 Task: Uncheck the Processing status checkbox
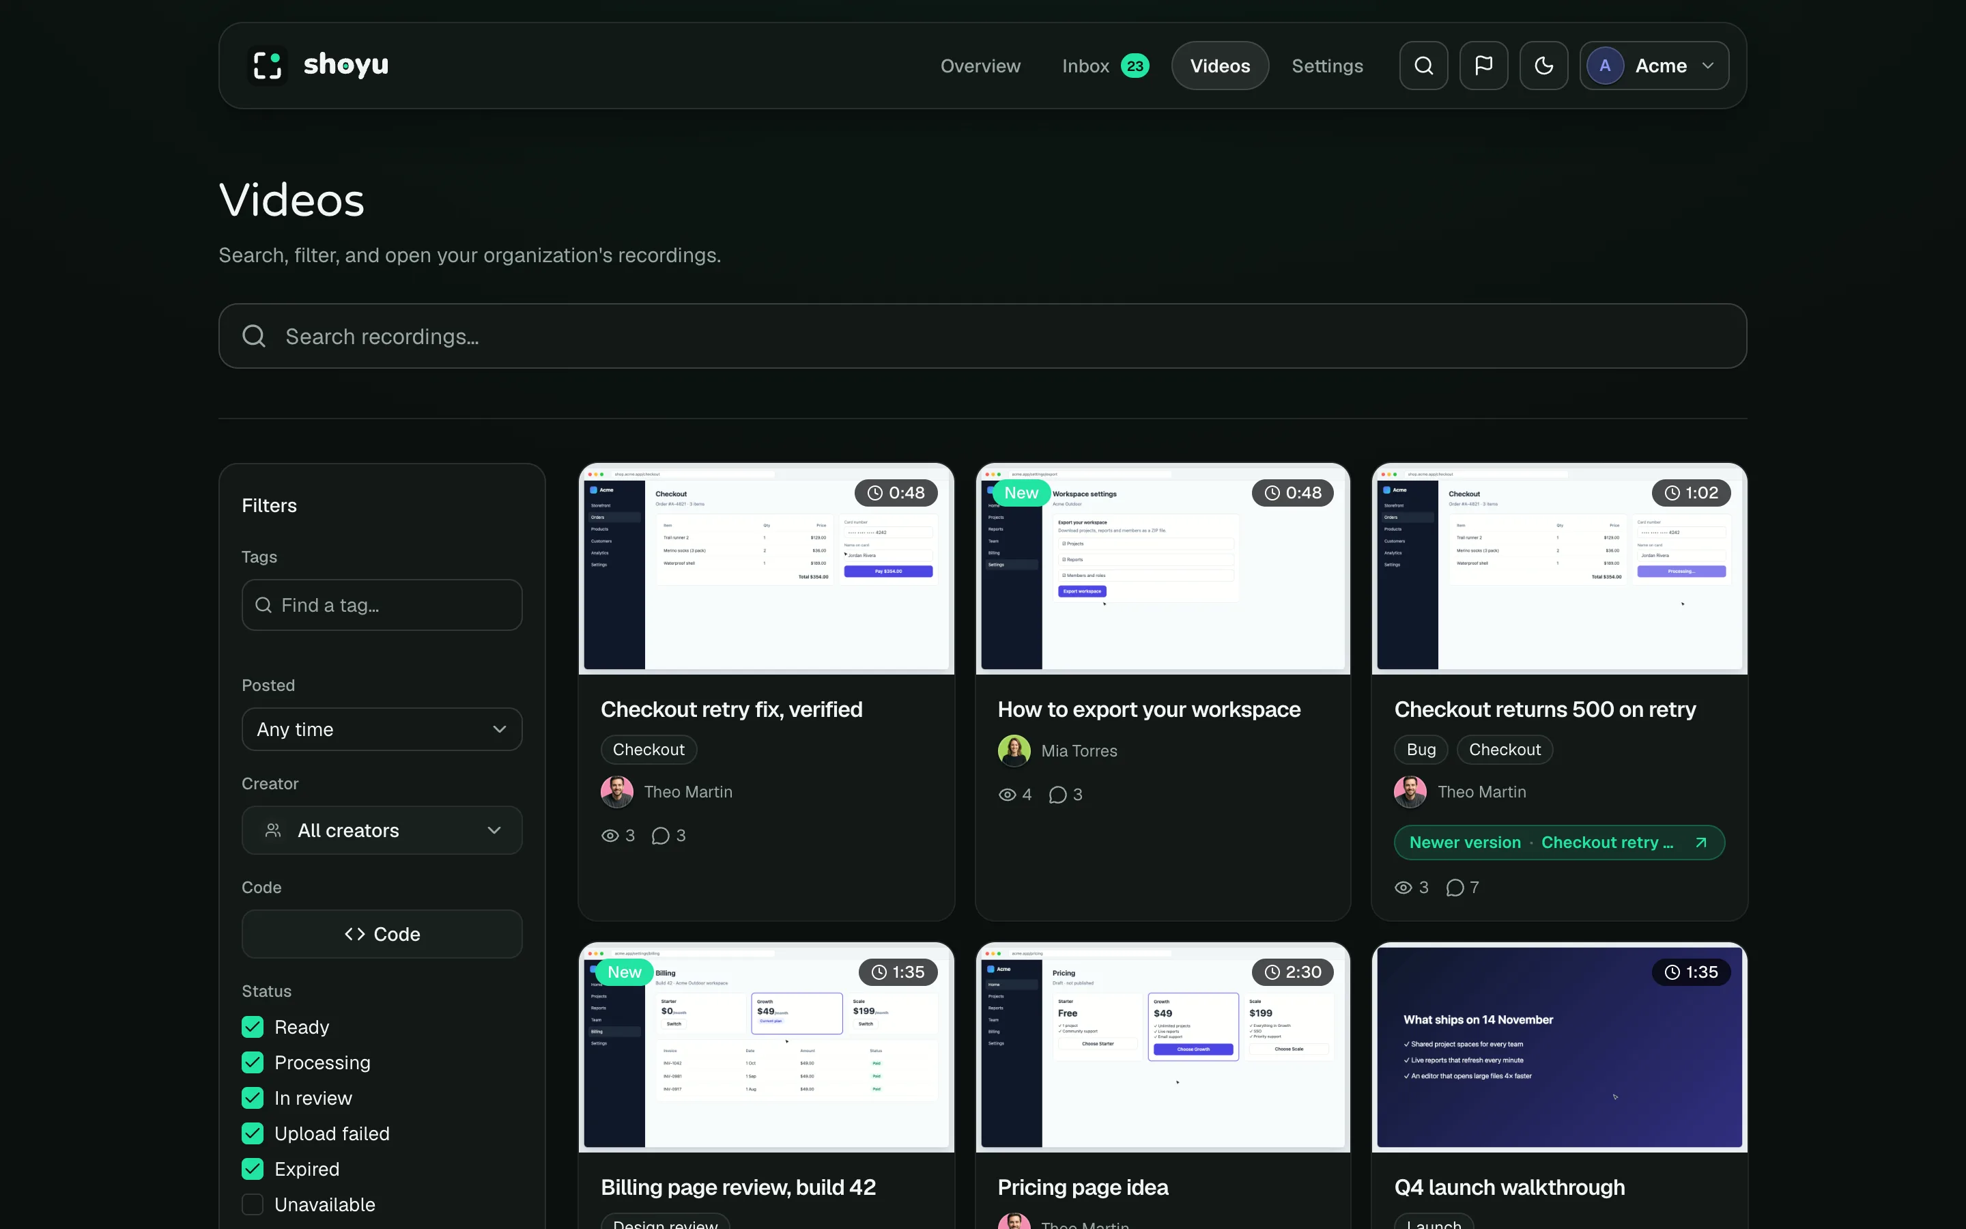(253, 1062)
